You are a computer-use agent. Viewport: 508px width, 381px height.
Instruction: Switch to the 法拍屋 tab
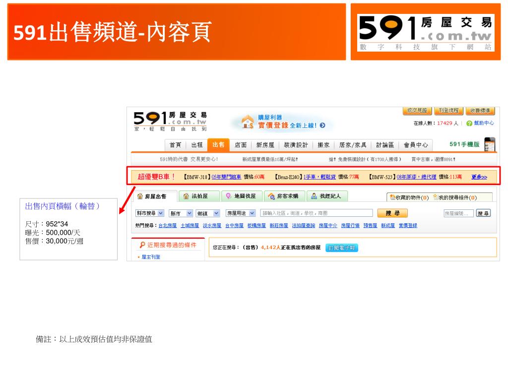pos(199,196)
